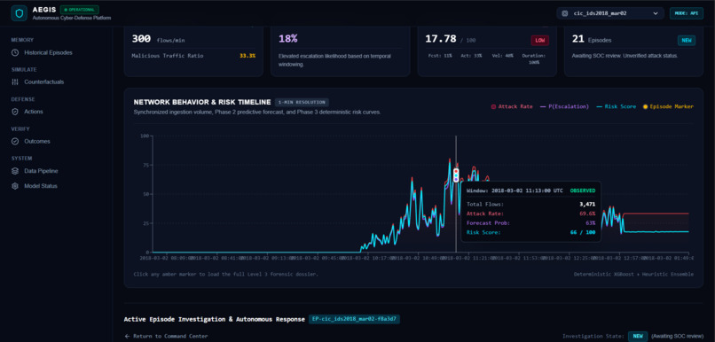The image size is (715, 342).
Task: Click the NEW investigation state badge
Action: [638, 336]
